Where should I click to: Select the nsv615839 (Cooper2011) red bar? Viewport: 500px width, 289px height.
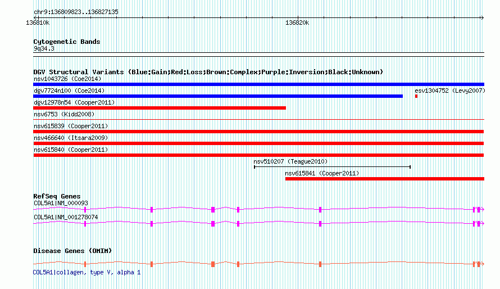pos(258,132)
